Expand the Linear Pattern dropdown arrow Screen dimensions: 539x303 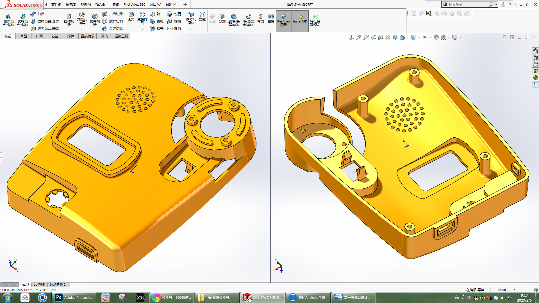pyautogui.click(x=142, y=29)
